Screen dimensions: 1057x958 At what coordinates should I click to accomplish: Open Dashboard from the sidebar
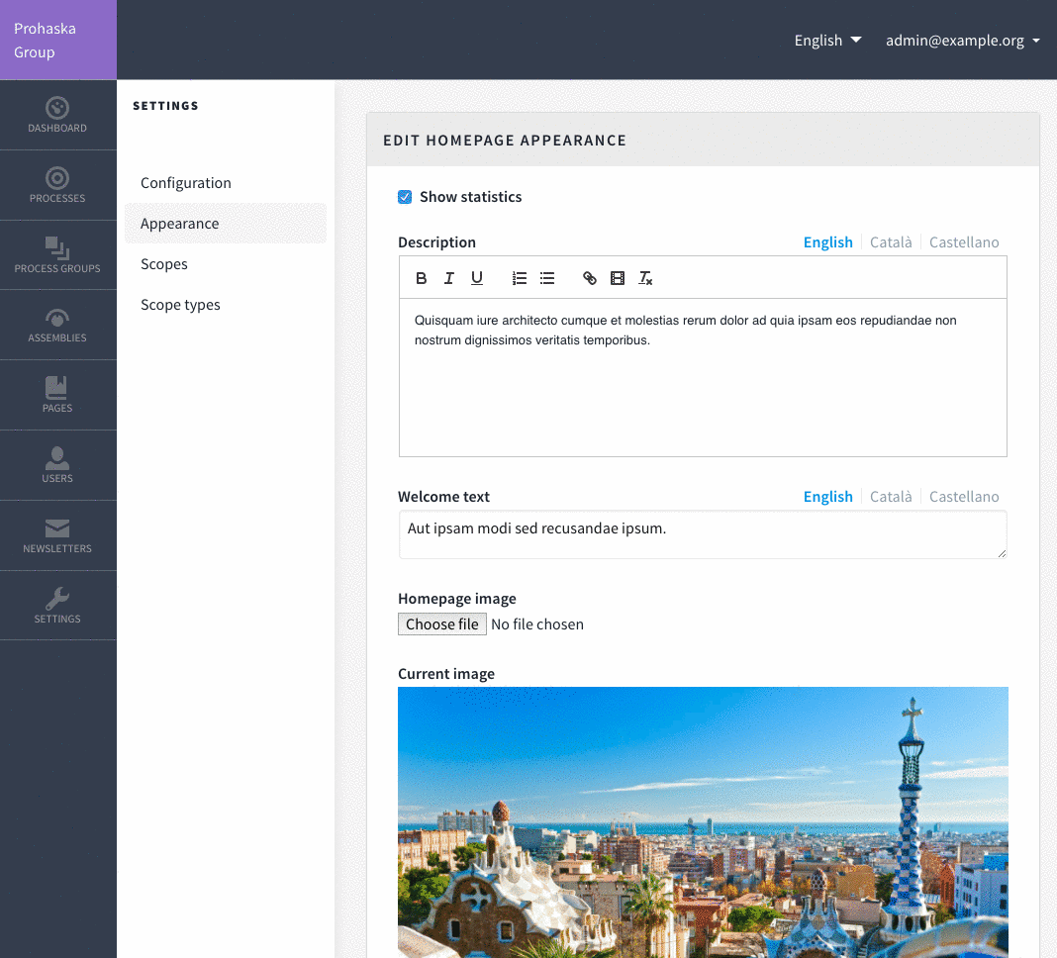tap(57, 115)
